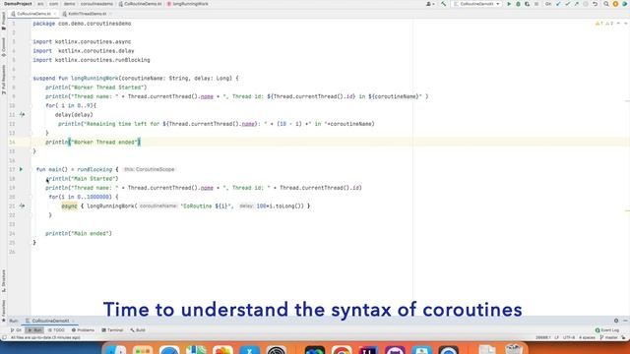Viewport: 630px width, 354px height.
Task: Open the Project tool window sidebar tab
Action: pos(4,21)
